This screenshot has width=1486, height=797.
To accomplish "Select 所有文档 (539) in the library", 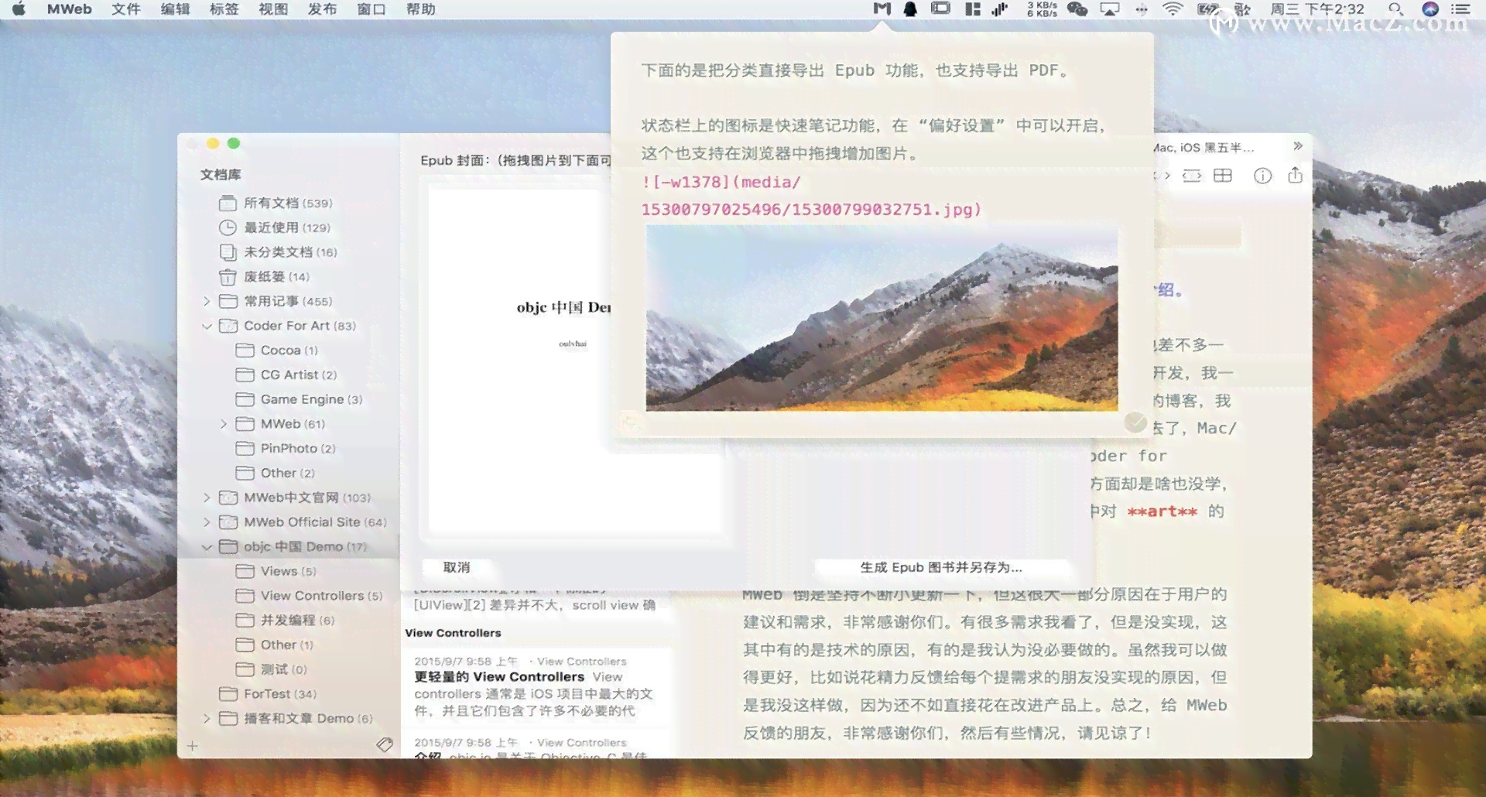I will tap(287, 203).
